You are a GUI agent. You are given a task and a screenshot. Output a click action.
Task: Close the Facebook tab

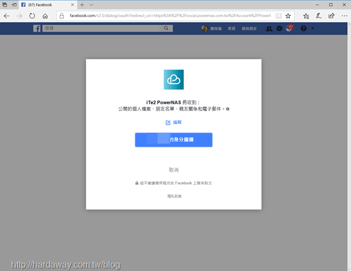click(x=72, y=5)
